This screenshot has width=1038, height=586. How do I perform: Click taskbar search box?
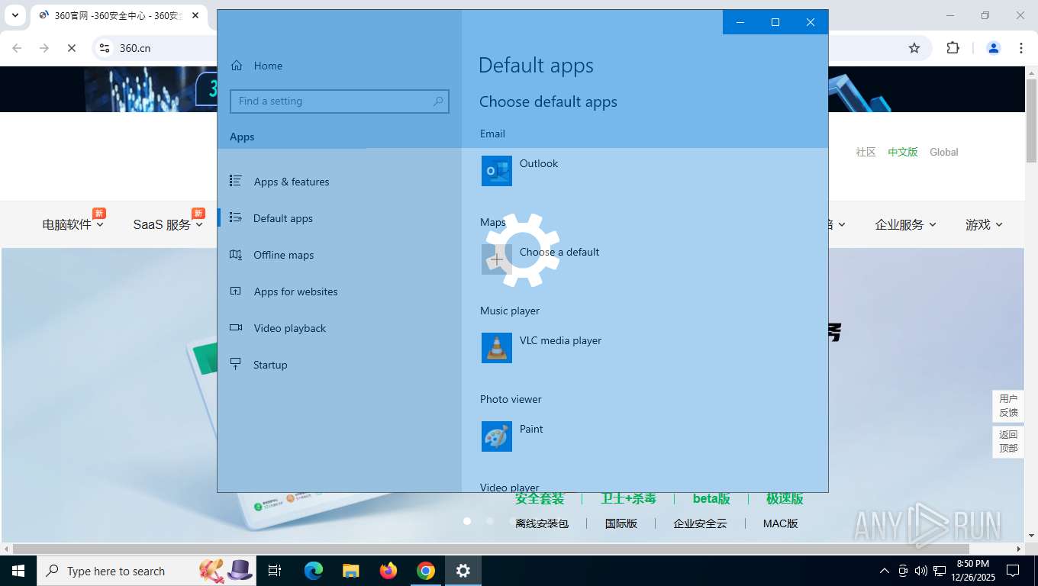[x=147, y=571]
